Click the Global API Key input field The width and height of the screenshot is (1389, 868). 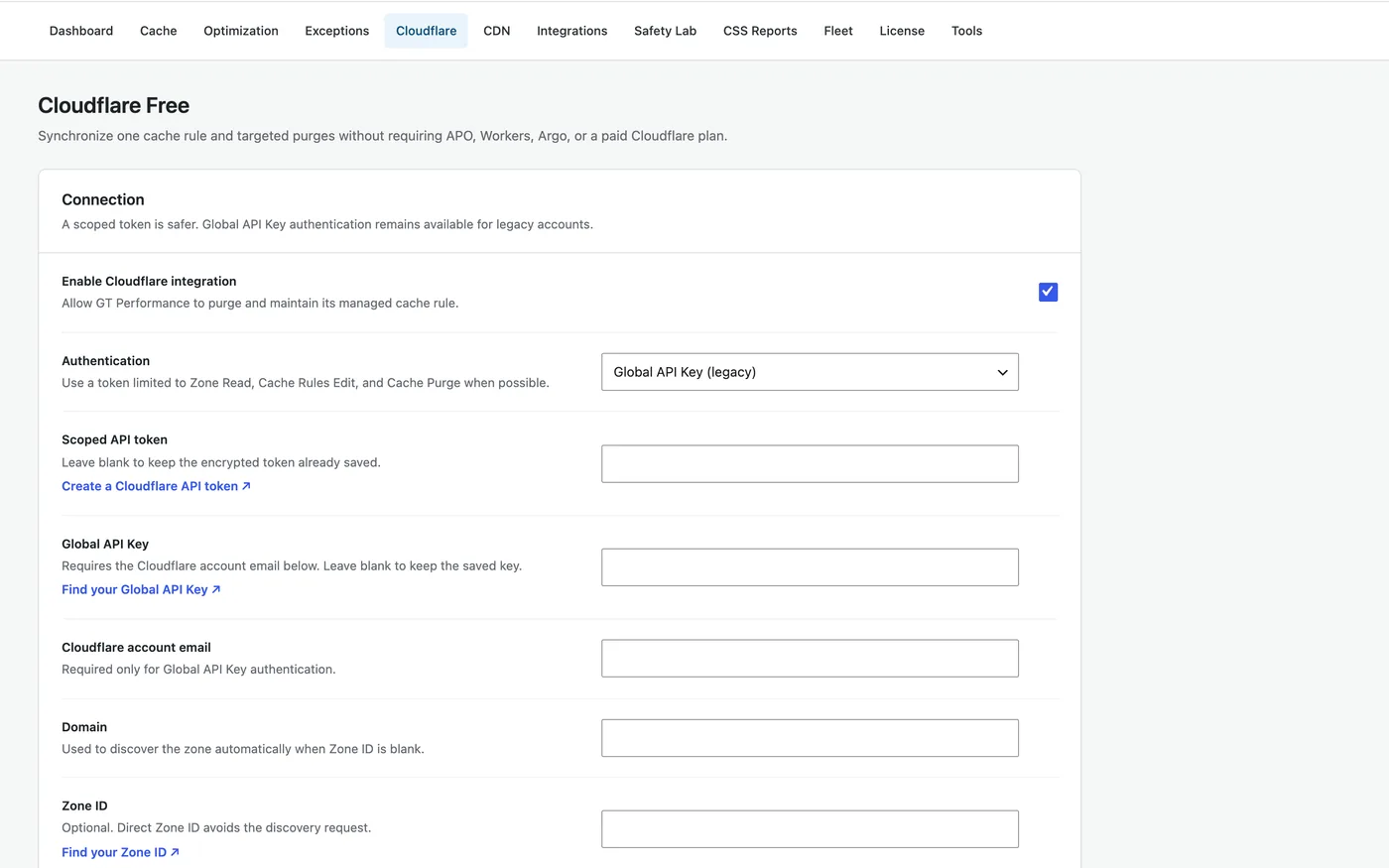(810, 567)
